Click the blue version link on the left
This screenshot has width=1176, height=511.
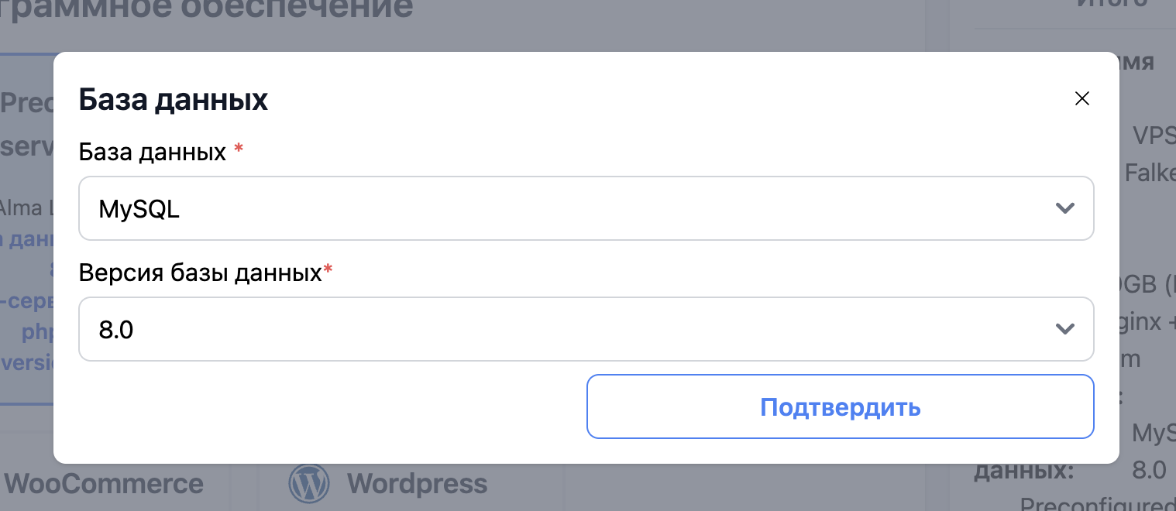(x=27, y=363)
